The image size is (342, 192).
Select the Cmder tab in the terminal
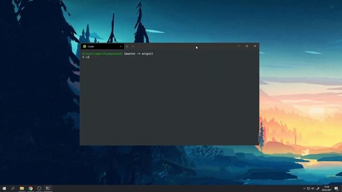click(x=102, y=46)
